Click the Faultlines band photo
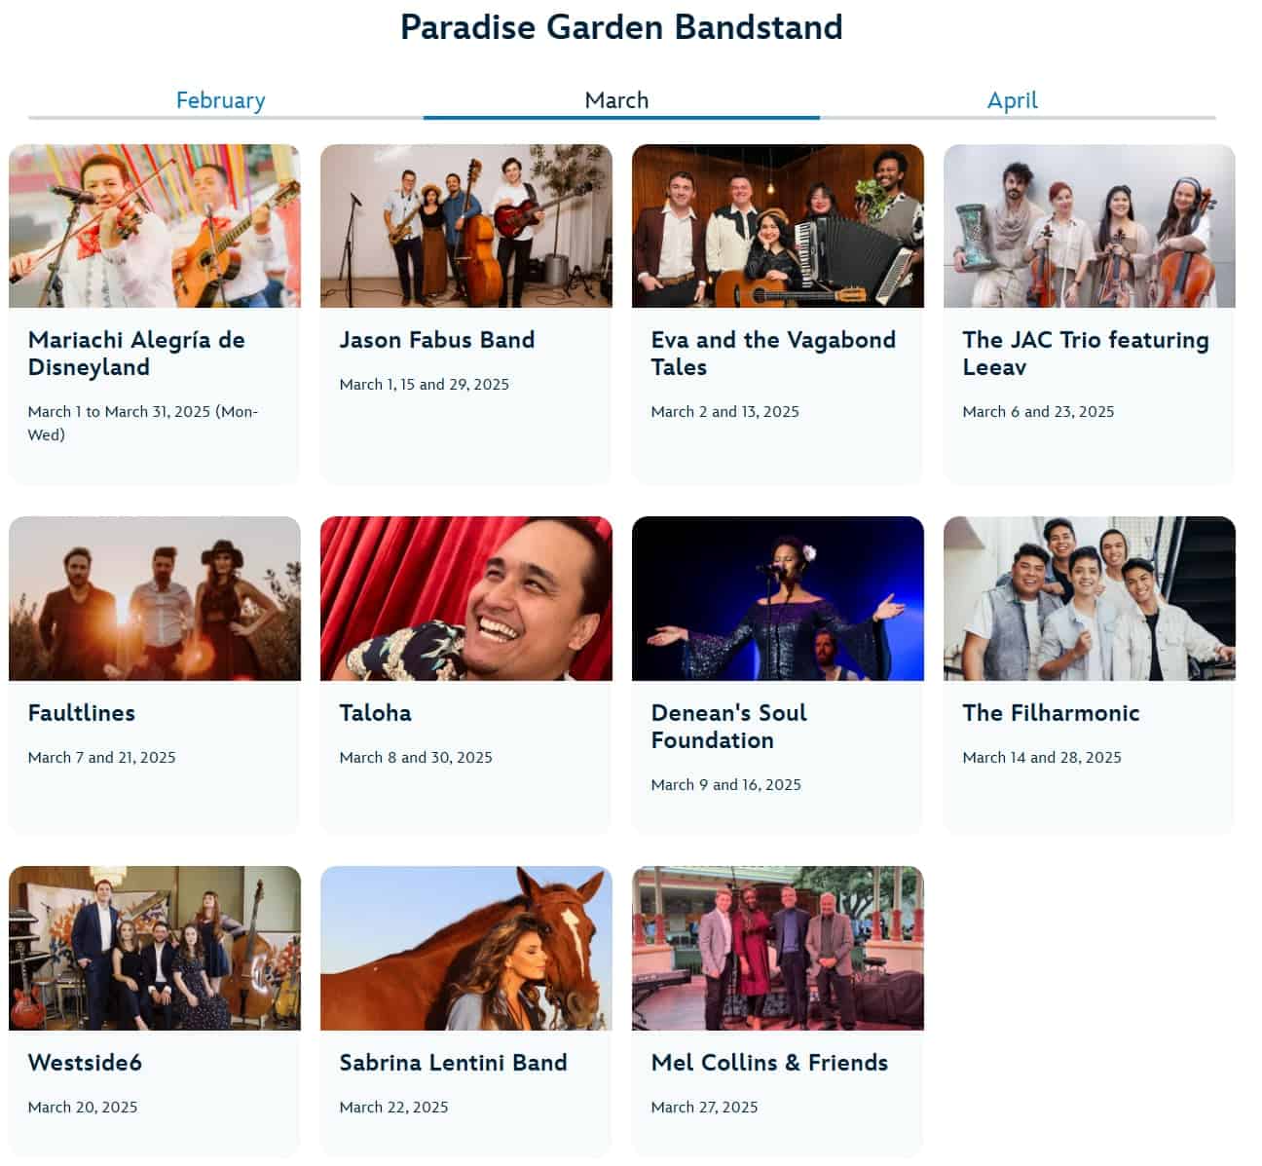 coord(155,598)
